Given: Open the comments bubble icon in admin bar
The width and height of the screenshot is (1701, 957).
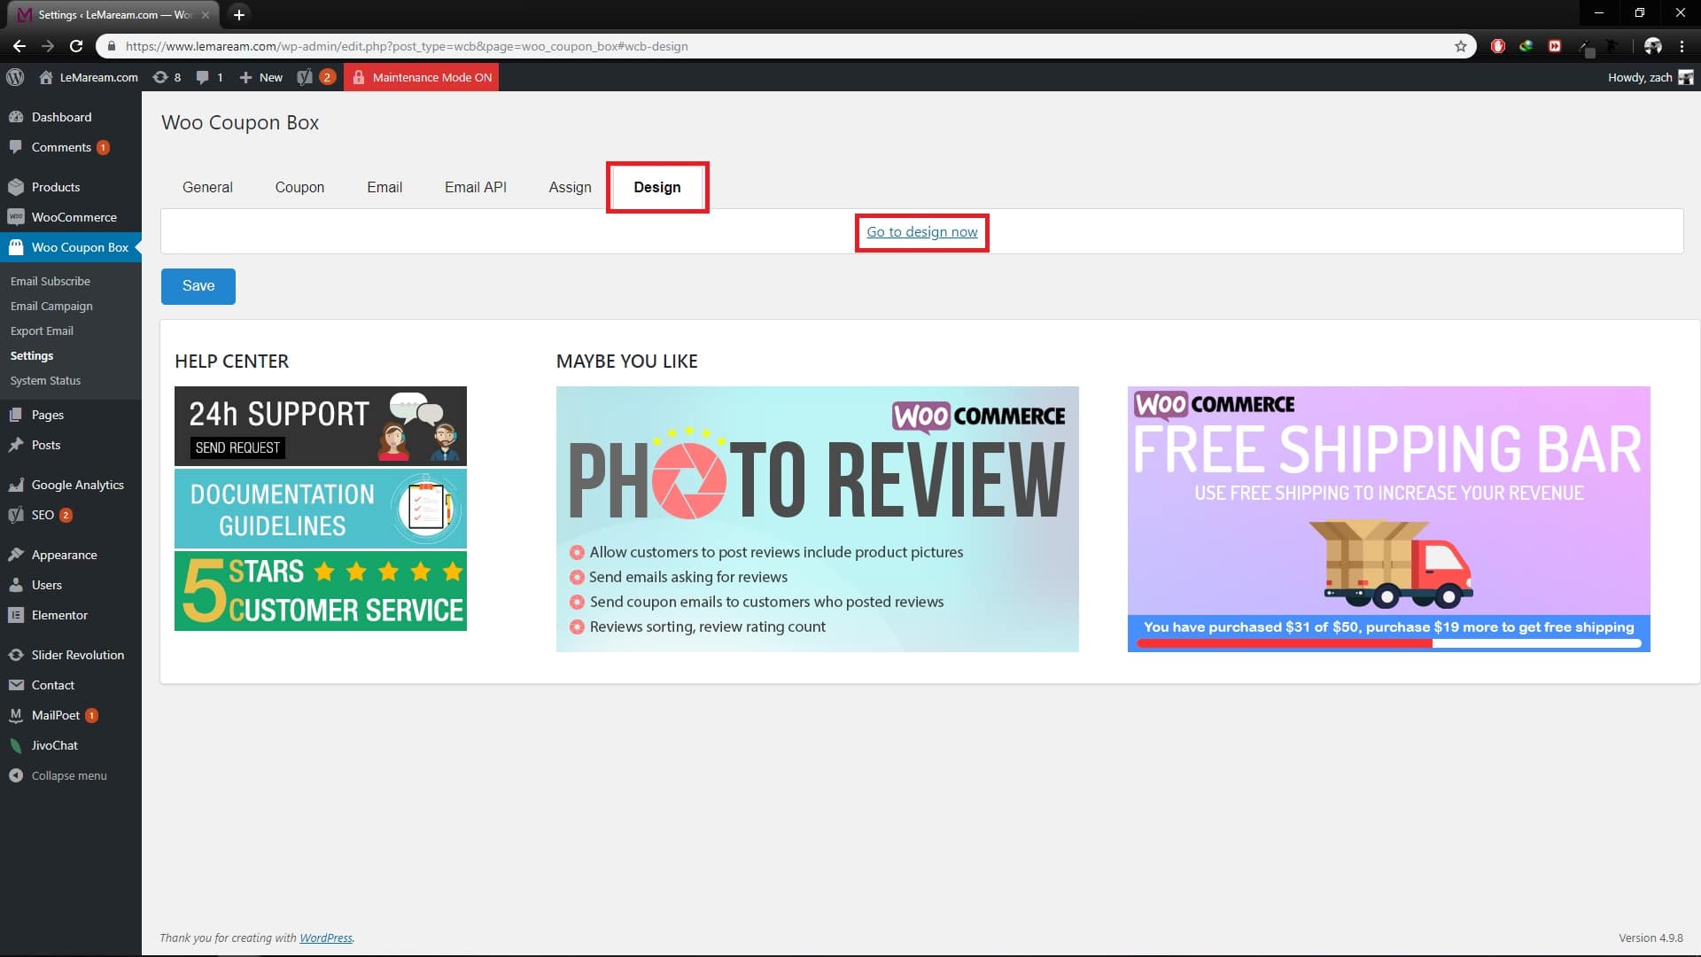Looking at the screenshot, I should click(x=209, y=77).
